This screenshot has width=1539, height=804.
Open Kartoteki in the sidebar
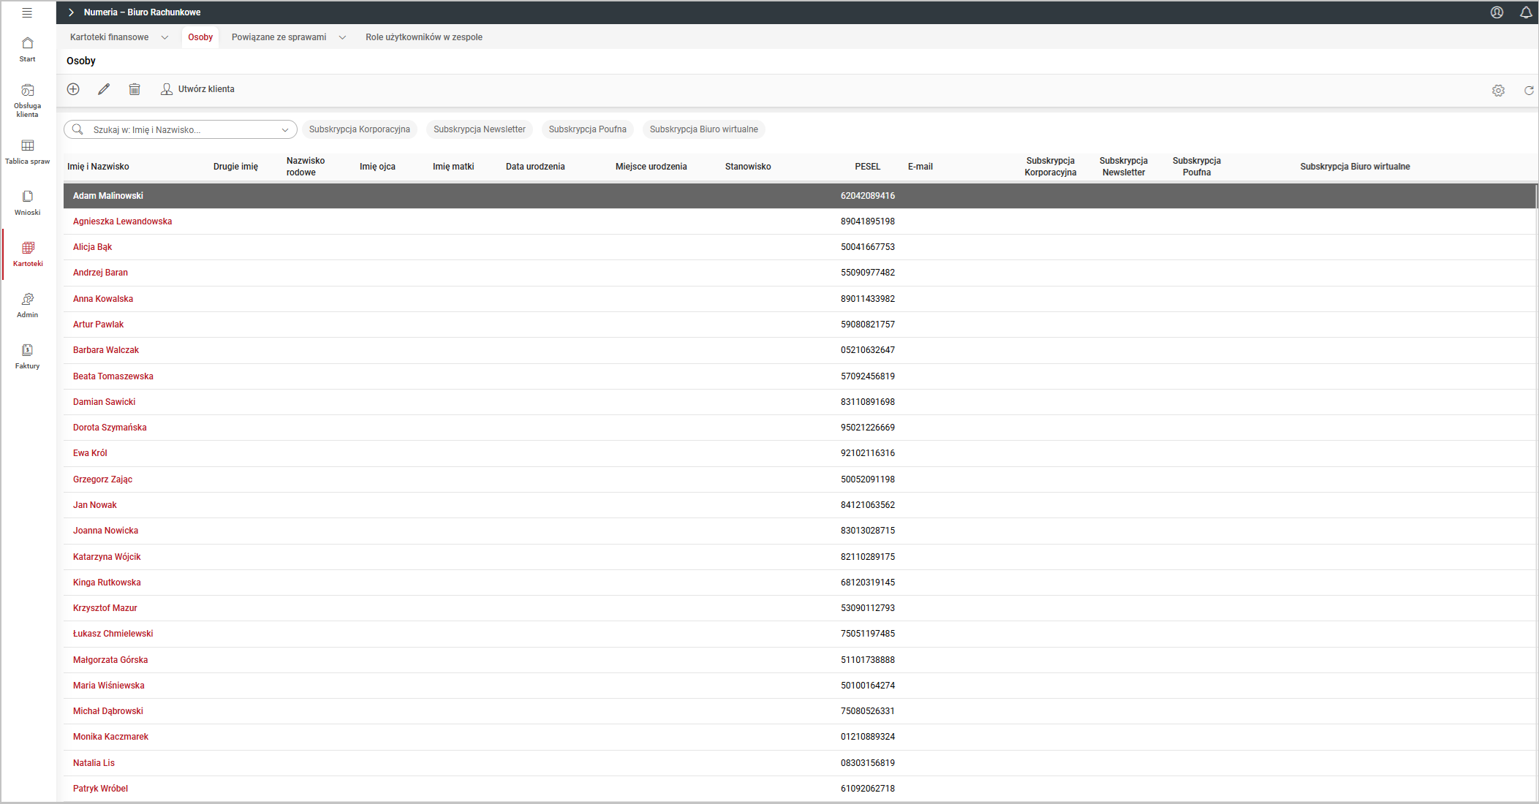point(28,254)
